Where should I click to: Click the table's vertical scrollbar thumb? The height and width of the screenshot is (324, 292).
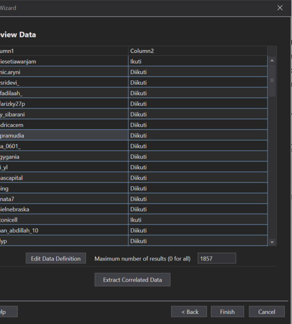point(272,80)
